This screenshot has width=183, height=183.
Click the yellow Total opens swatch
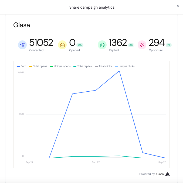coord(30,66)
